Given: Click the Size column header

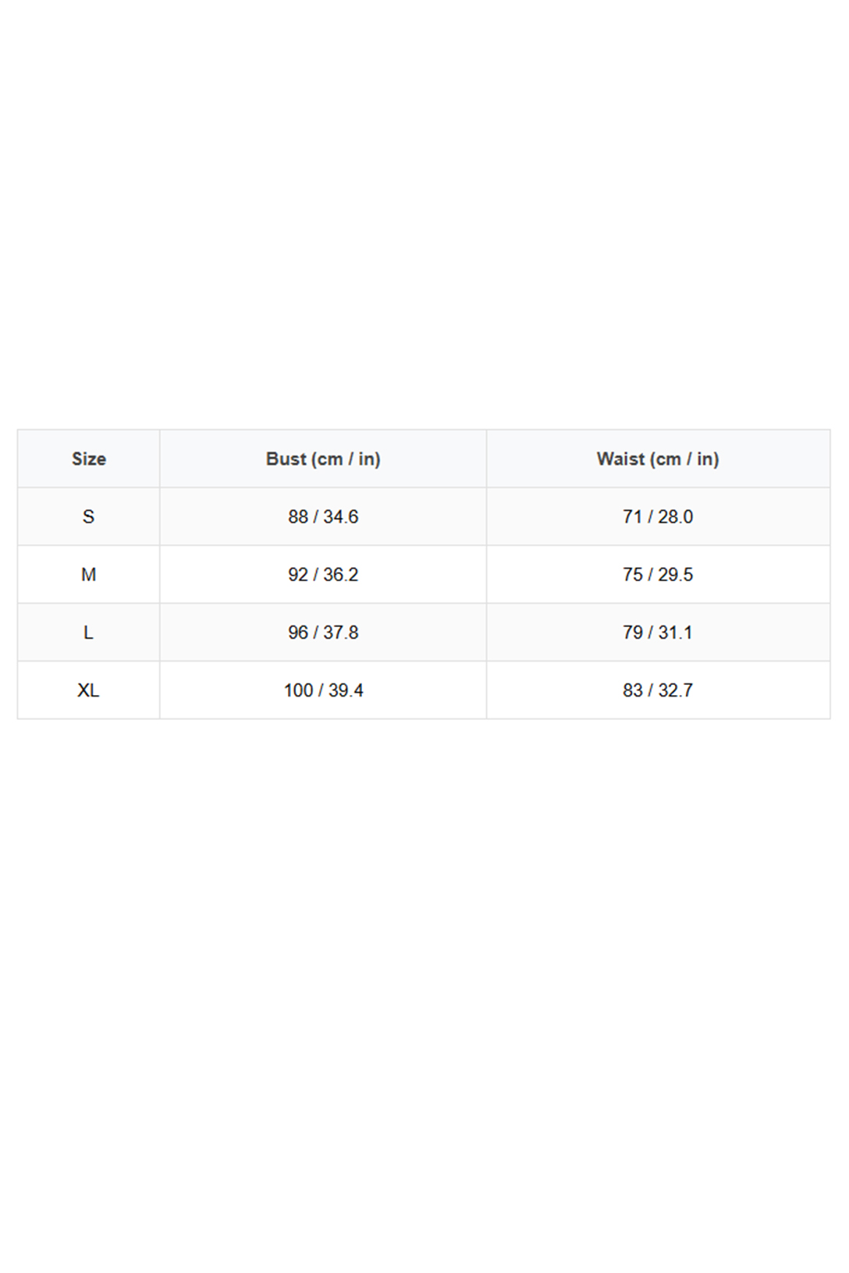Looking at the screenshot, I should click(x=89, y=459).
